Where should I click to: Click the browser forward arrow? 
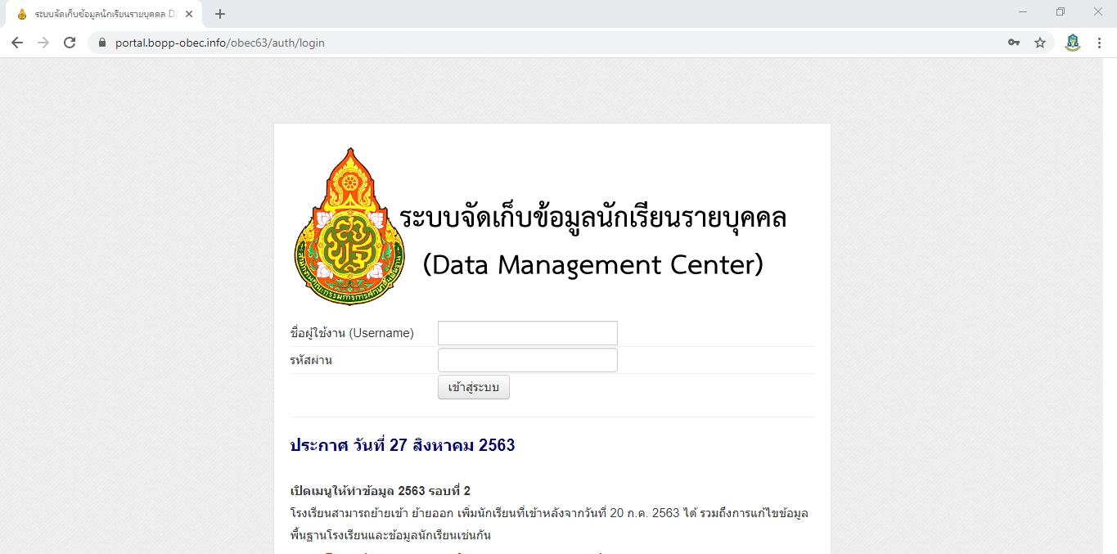pos(43,43)
